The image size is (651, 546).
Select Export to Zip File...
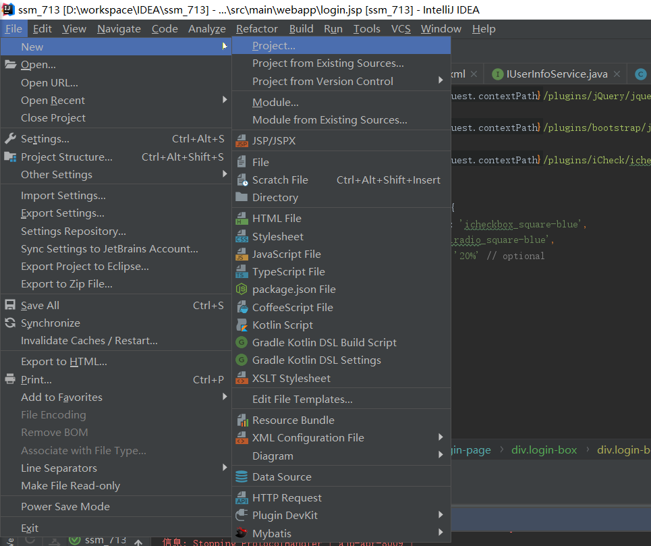point(116,284)
